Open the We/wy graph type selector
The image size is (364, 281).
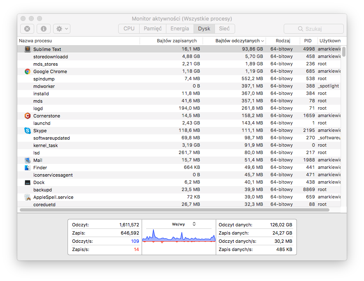(x=194, y=224)
